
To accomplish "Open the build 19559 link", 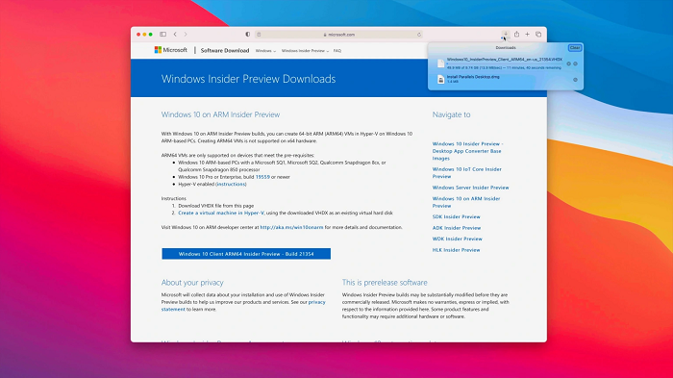I will (x=262, y=177).
